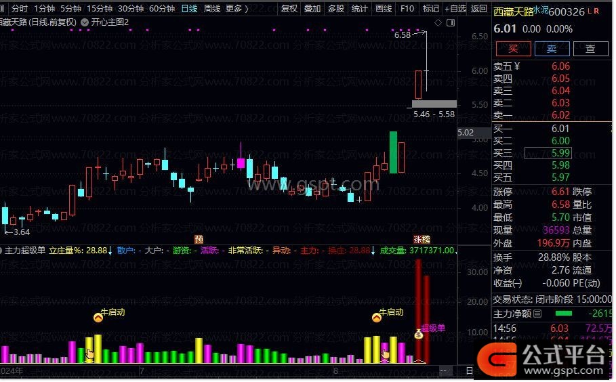Click the 现量 36593 value
616x382 pixels.
[556, 230]
